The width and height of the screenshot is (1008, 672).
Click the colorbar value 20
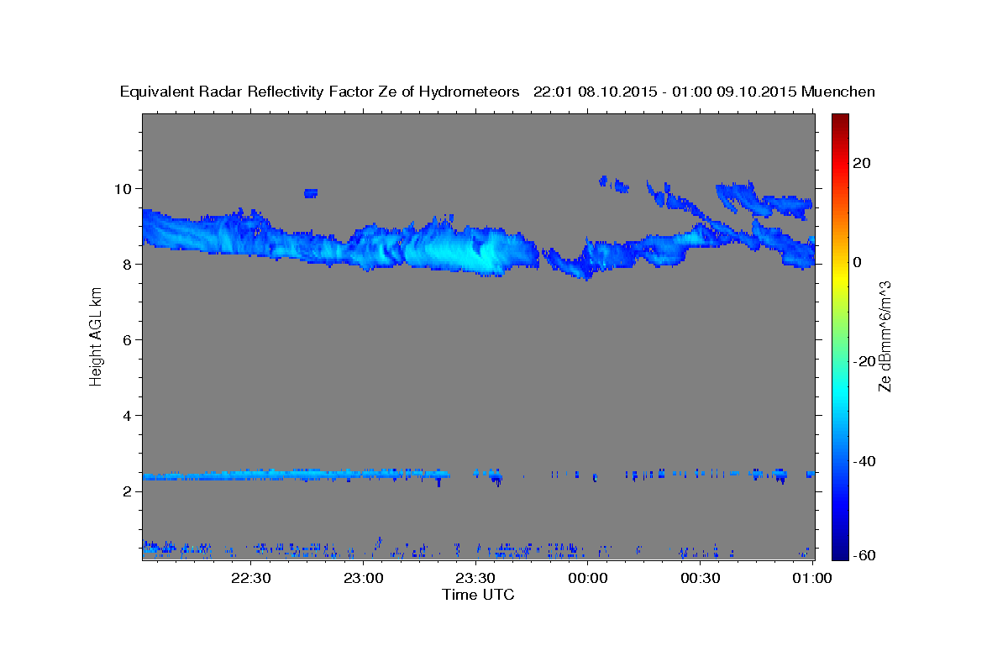point(861,163)
